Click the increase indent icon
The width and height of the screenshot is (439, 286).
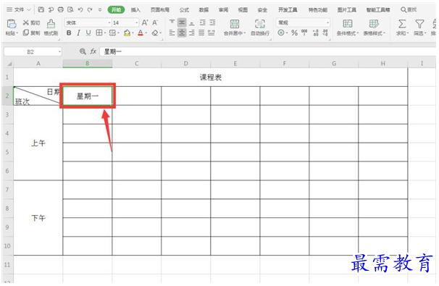coord(212,22)
